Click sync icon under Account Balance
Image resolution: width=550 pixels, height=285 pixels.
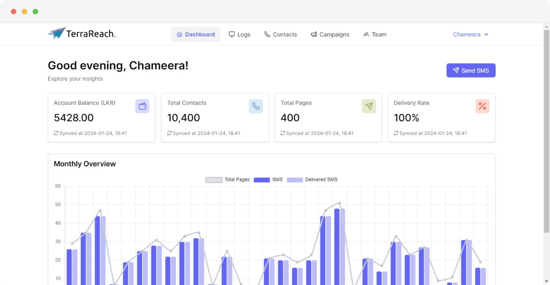(56, 133)
